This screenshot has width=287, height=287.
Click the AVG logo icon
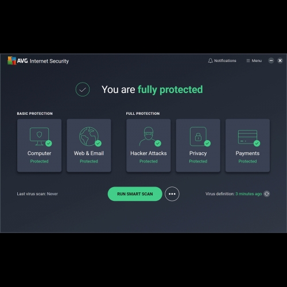click(11, 61)
